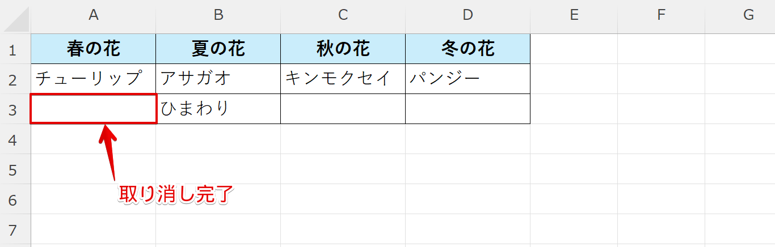Viewport: 775px width, 247px height.
Task: Click column C header
Action: click(x=343, y=15)
